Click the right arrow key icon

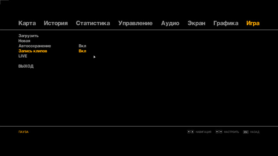[x=221, y=132]
